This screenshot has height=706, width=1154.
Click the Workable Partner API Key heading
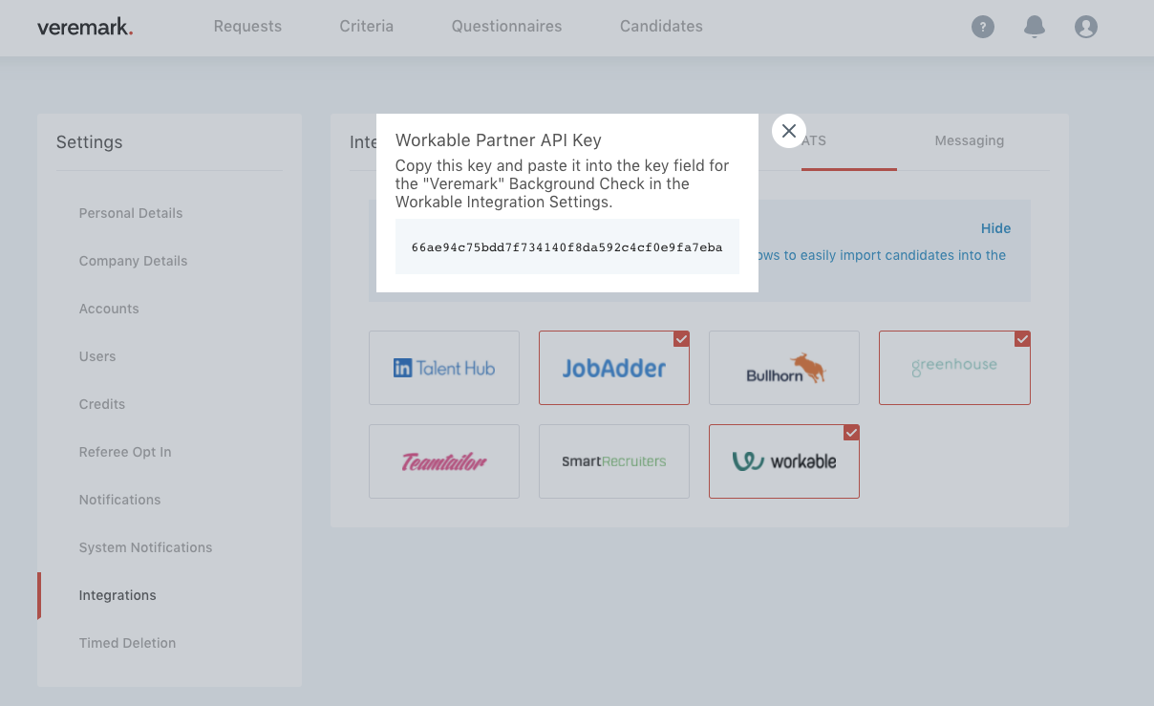point(499,140)
